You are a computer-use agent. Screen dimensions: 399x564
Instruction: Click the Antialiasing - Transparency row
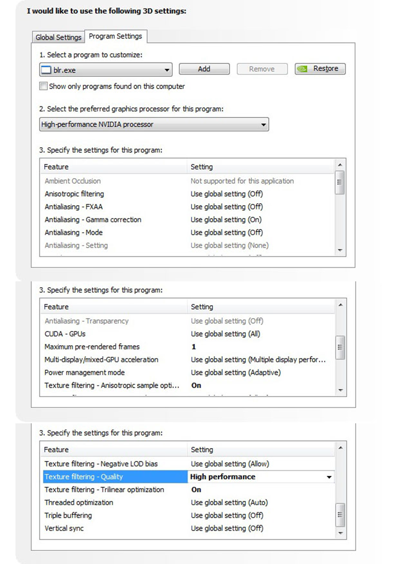point(187,321)
